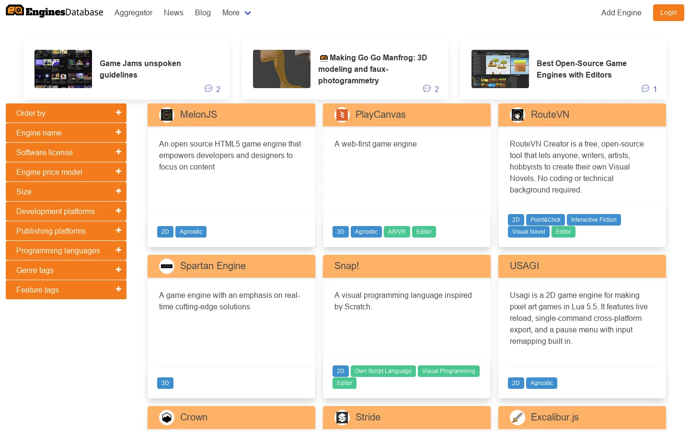Viewport: 690px width, 431px height.
Task: Open the Spartan Engine logo icon
Action: point(167,266)
